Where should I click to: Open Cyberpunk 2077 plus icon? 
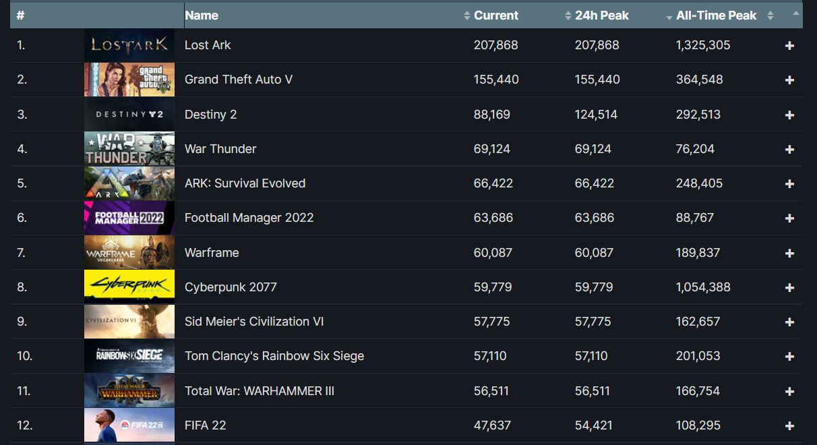coord(789,288)
